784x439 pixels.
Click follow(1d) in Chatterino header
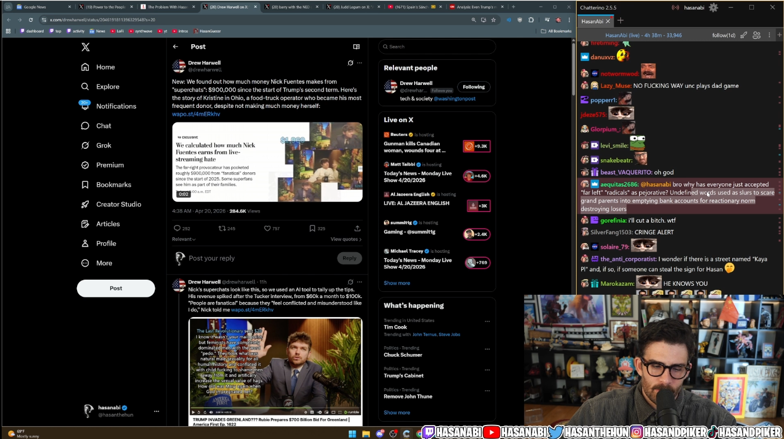pos(724,35)
